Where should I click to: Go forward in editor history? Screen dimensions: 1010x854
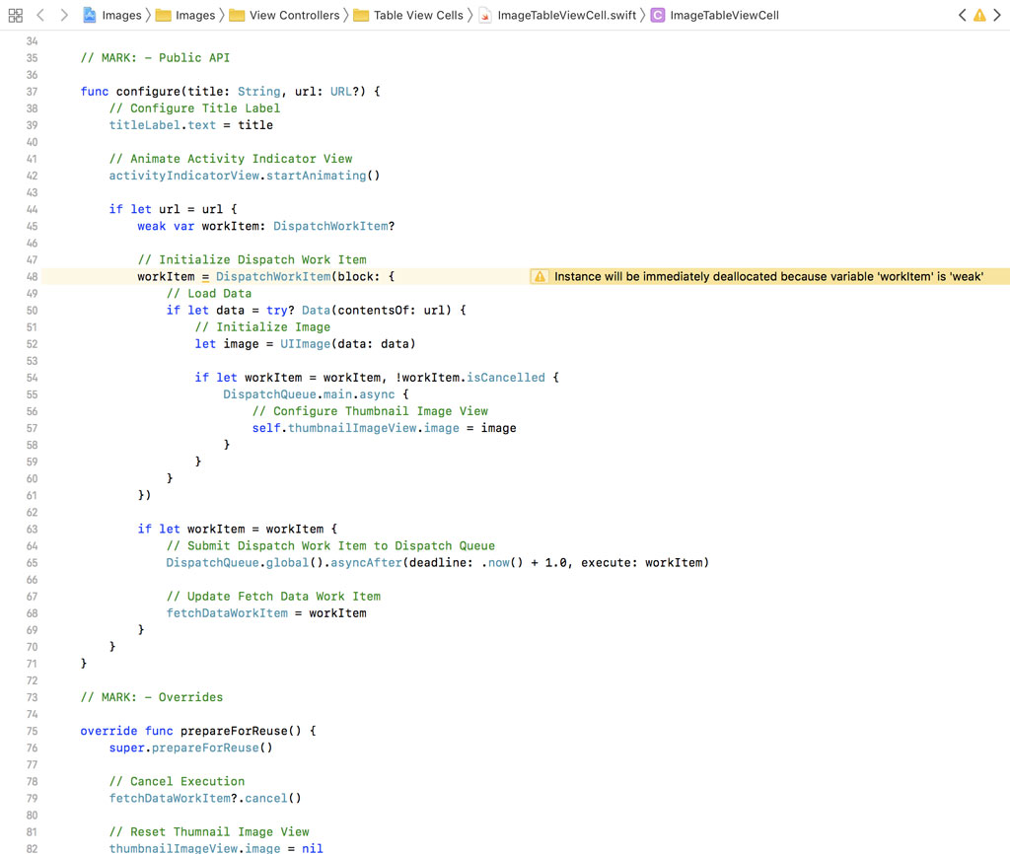(x=64, y=15)
